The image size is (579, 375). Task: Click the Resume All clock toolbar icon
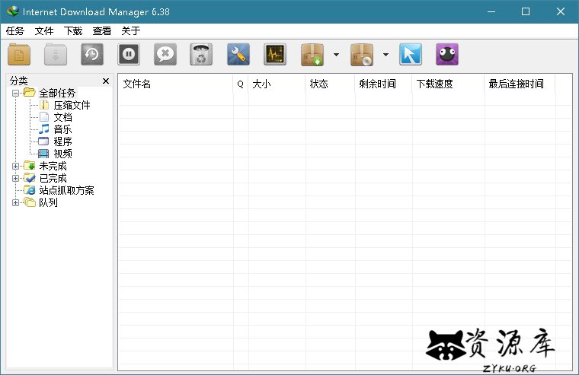pyautogui.click(x=92, y=55)
